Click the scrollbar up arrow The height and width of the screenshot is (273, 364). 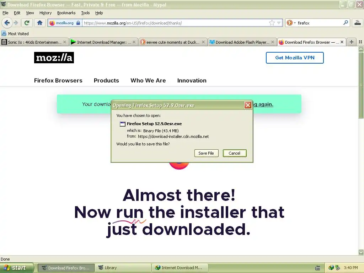pyautogui.click(x=361, y=49)
